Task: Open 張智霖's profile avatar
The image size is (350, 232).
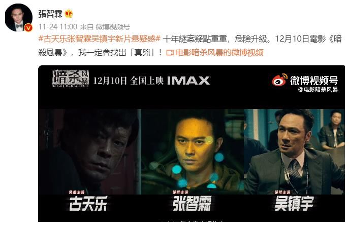Action: coord(19,18)
